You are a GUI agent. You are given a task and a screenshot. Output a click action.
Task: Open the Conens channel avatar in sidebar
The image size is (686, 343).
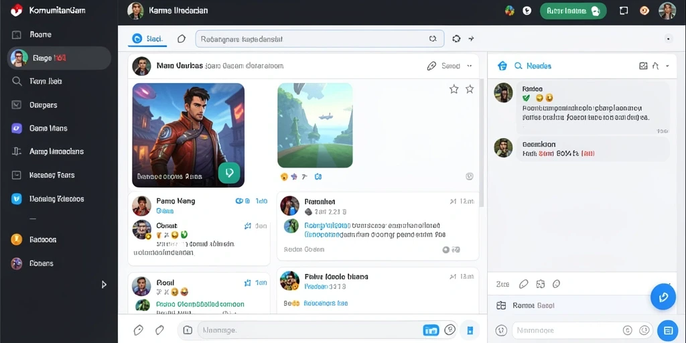coord(17,263)
